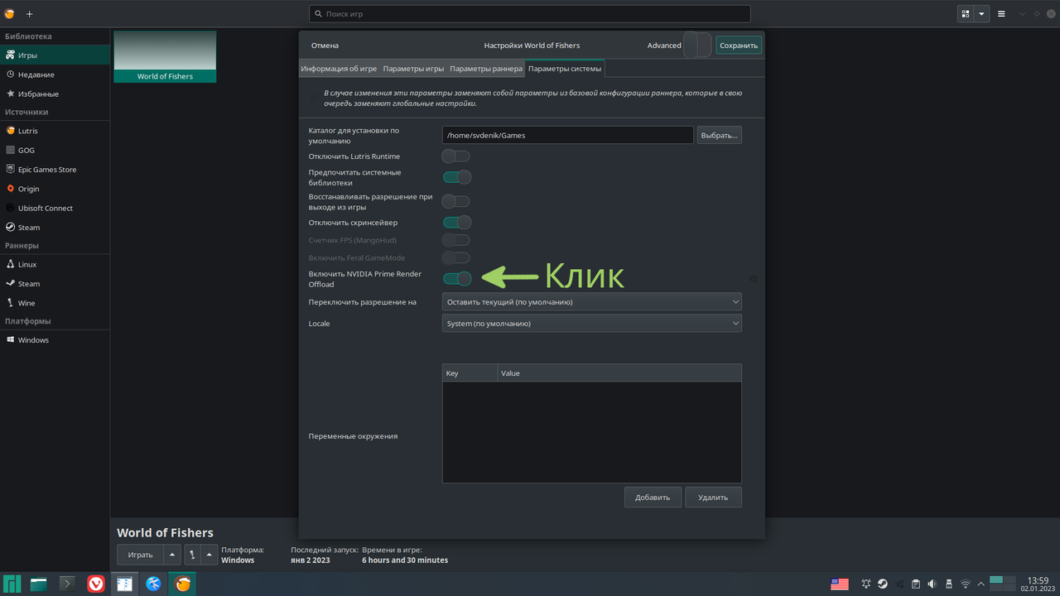The width and height of the screenshot is (1060, 596).
Task: Select the Lutris source
Action: pyautogui.click(x=55, y=131)
